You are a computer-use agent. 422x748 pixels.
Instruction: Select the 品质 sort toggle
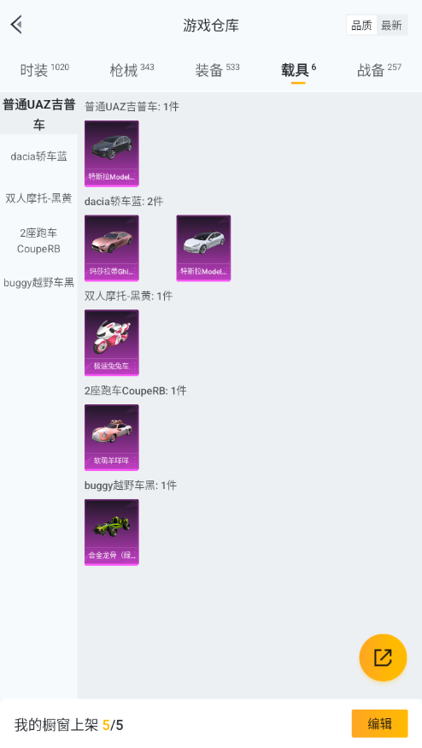point(361,26)
